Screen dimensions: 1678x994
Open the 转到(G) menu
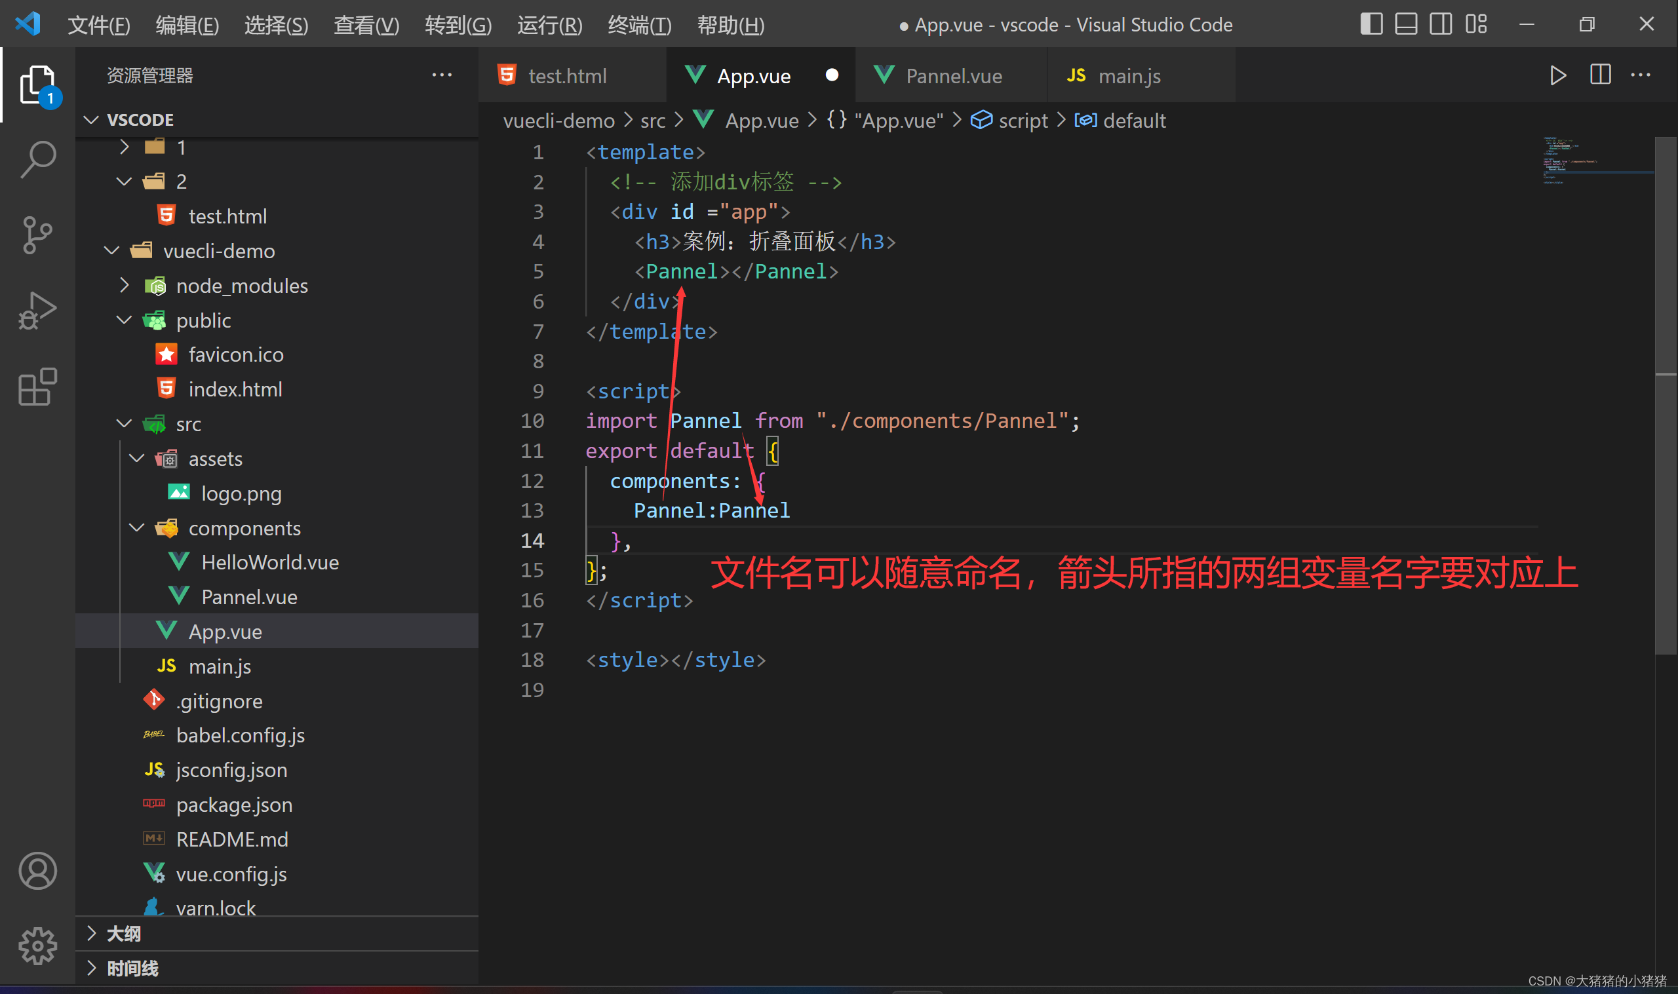point(458,25)
